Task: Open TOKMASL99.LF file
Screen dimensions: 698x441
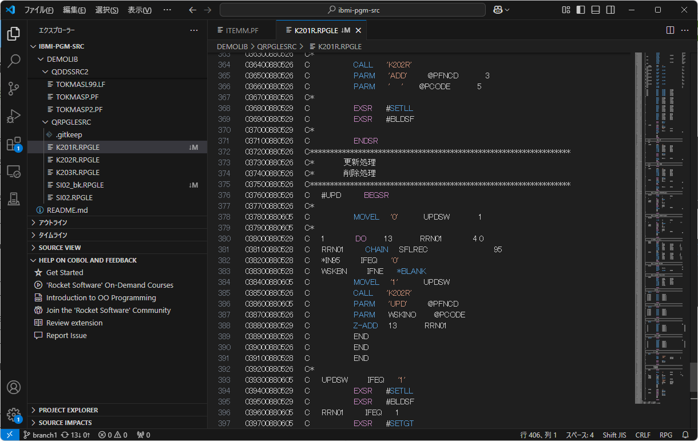Action: point(117,84)
